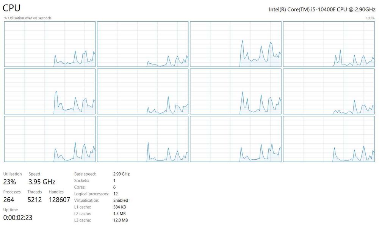Click the 23% utilisation value
The height and width of the screenshot is (228, 379).
[10, 182]
